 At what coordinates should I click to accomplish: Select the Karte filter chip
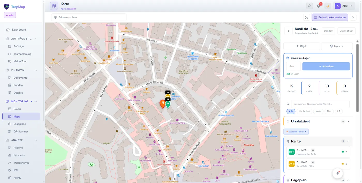tap(318, 111)
